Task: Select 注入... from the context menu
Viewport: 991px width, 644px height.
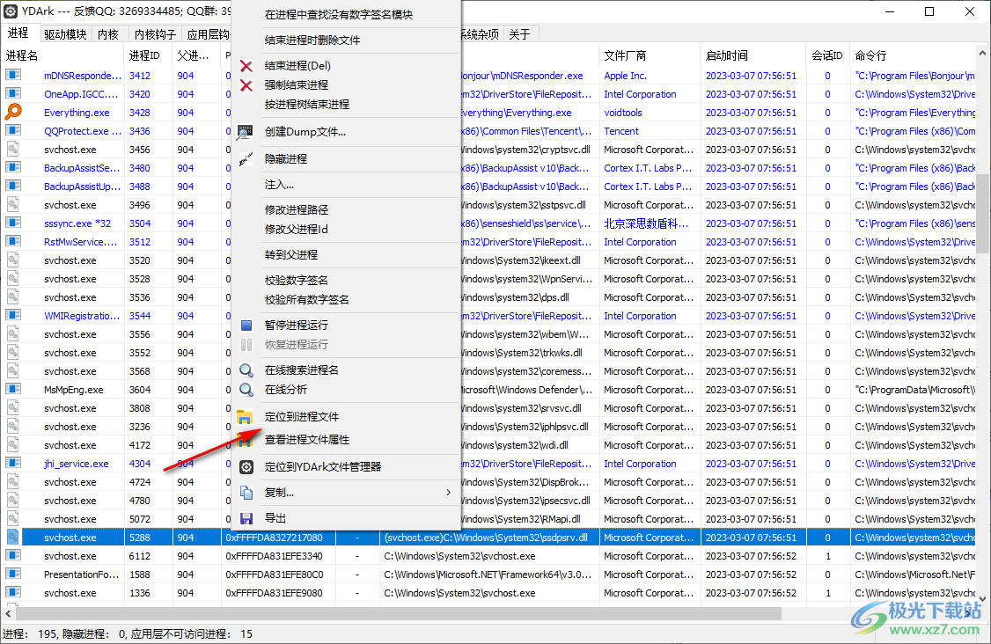Action: 279,185
